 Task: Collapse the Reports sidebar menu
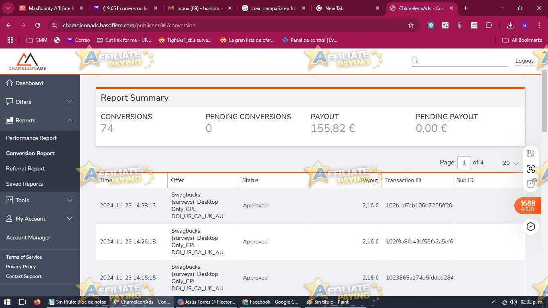69,120
